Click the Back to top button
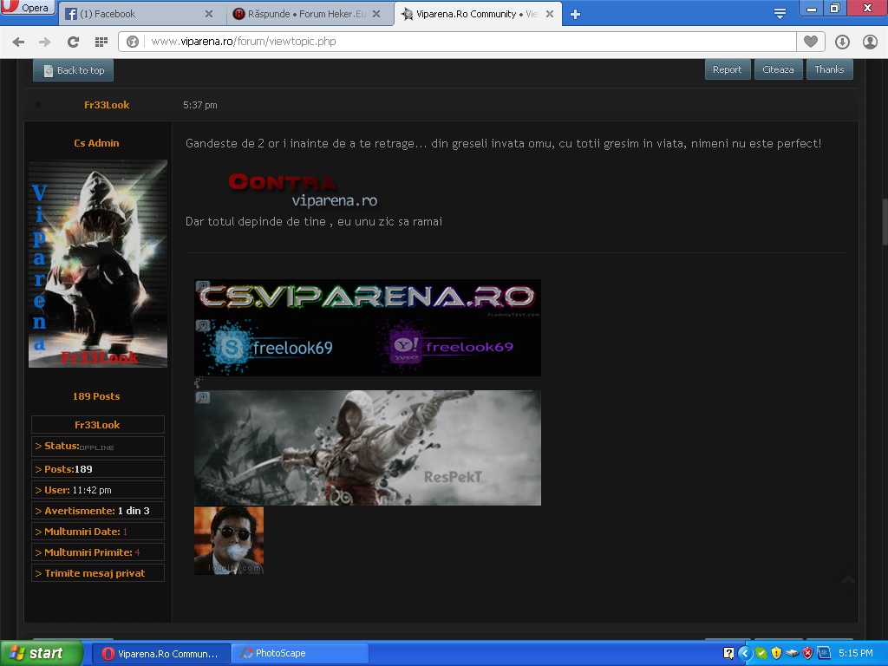Image resolution: width=888 pixels, height=666 pixels. pos(73,70)
